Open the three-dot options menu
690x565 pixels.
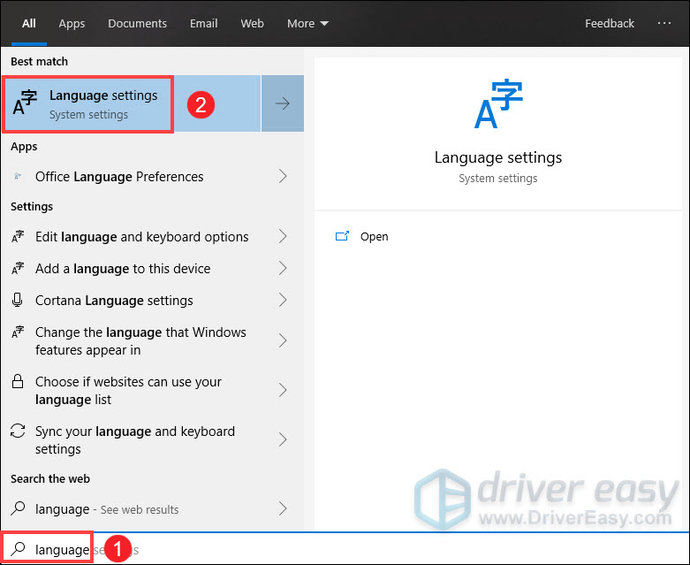[x=664, y=23]
